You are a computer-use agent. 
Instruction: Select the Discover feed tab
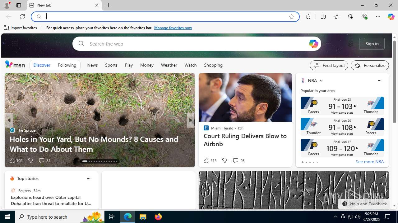42,65
